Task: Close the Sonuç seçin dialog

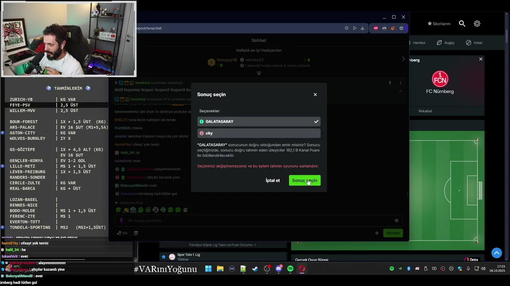Action: 315,95
